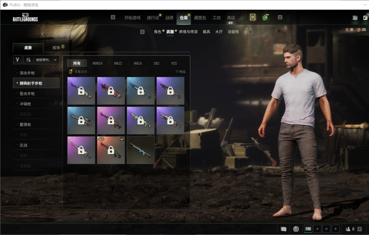
Task: Open the 战绩 page
Action: point(169,18)
